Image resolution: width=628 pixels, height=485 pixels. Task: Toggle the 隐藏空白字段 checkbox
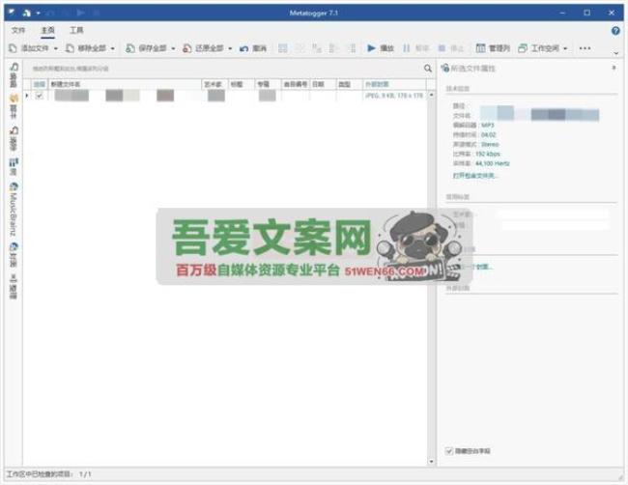point(449,451)
